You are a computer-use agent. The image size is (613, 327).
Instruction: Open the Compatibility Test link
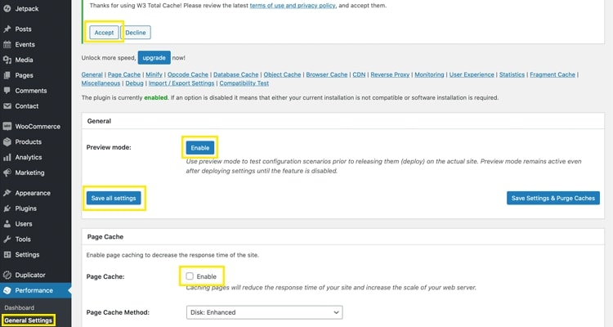pos(244,83)
